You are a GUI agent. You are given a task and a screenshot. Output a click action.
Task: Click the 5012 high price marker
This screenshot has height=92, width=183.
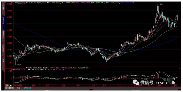pos(161,4)
